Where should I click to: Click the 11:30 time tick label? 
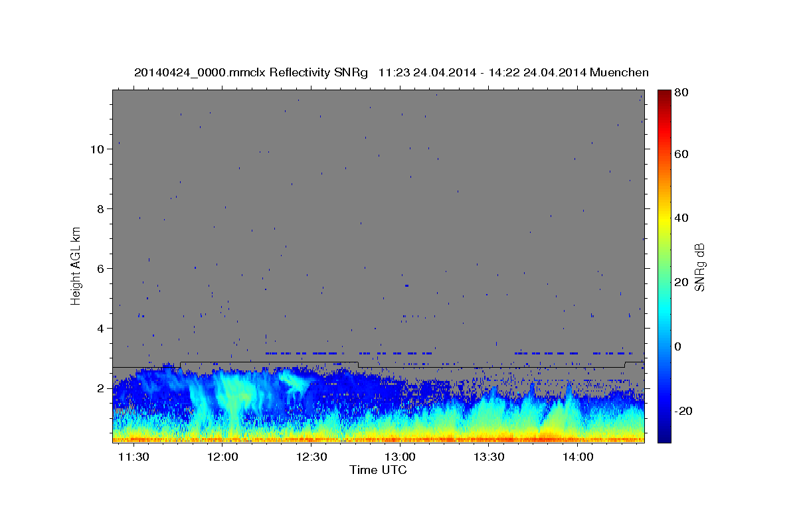(133, 458)
